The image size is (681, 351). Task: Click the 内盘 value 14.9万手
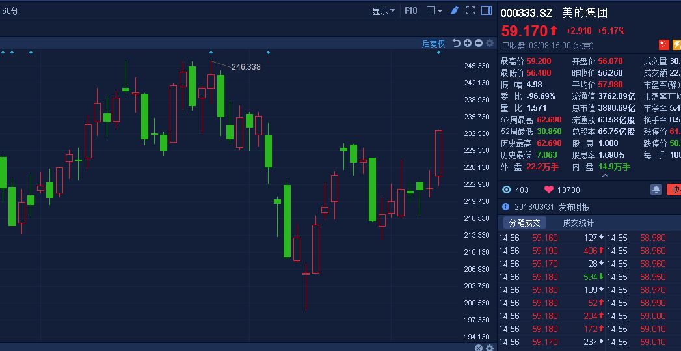[614, 167]
